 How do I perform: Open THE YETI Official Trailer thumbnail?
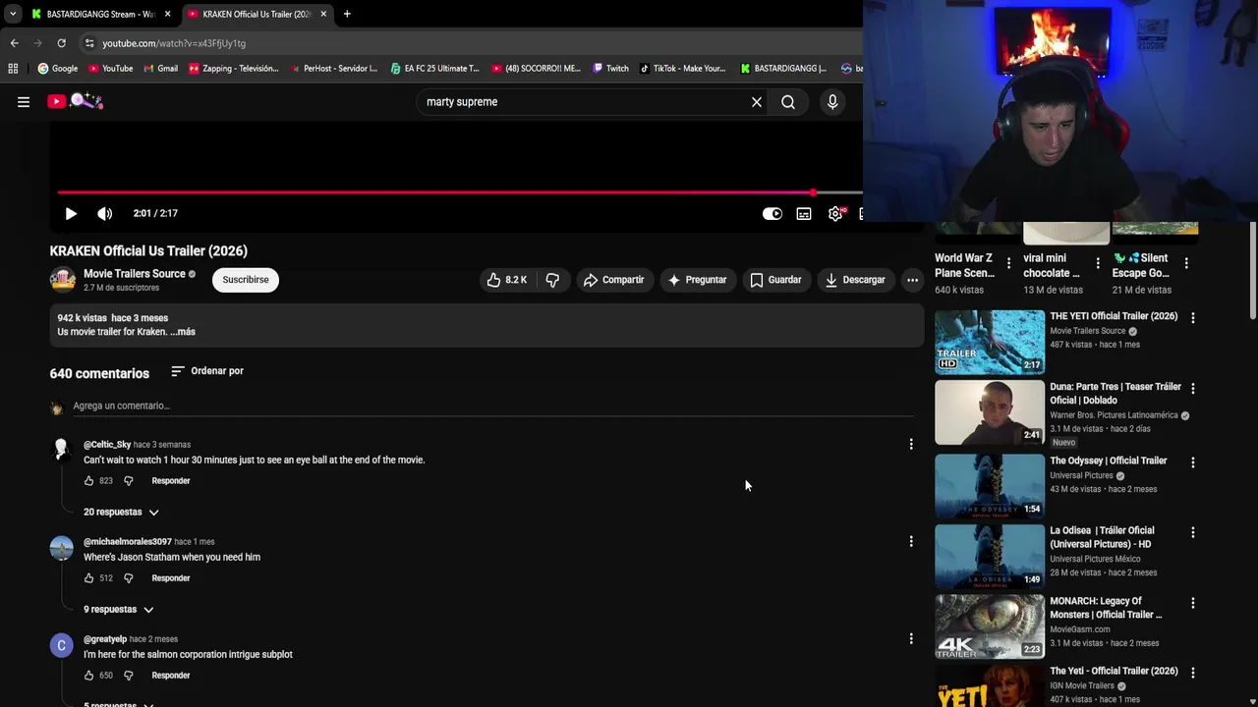point(990,342)
